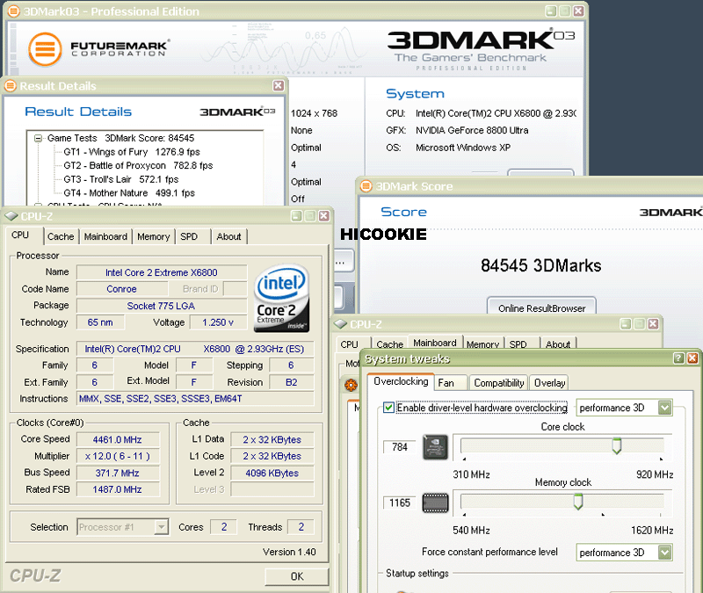
Task: Switch to the Compatibility tab
Action: [499, 383]
